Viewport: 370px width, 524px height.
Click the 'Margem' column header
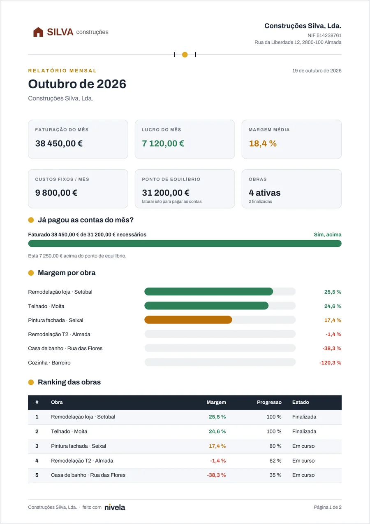(x=216, y=402)
